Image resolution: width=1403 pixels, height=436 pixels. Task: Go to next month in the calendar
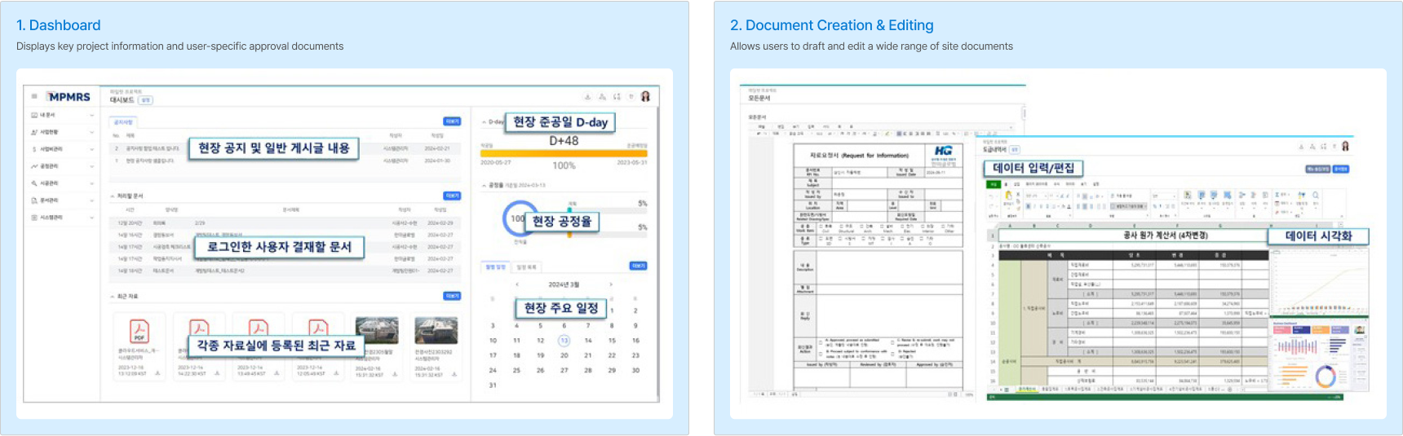tap(611, 284)
